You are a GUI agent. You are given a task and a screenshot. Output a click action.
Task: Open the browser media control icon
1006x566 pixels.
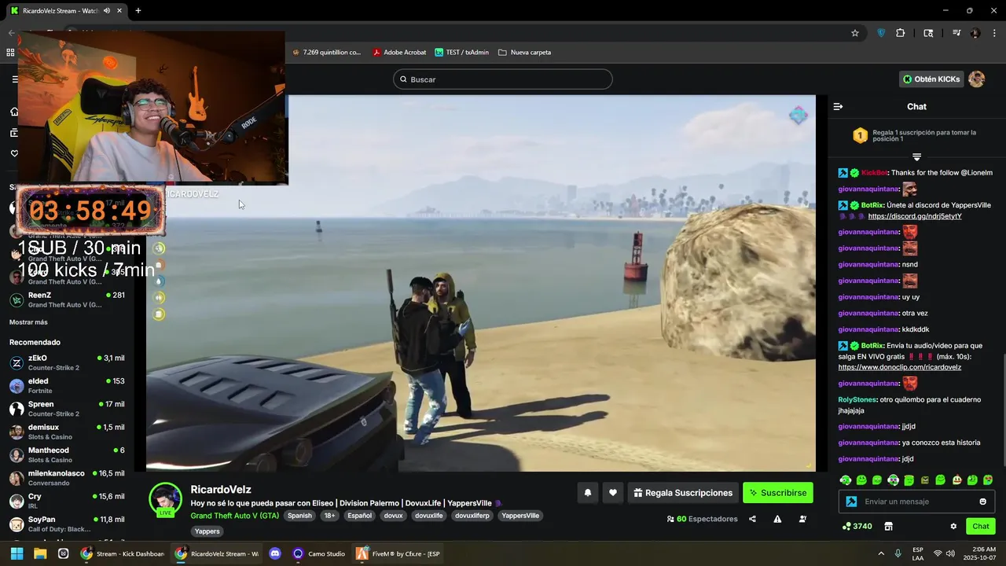pyautogui.click(x=956, y=33)
